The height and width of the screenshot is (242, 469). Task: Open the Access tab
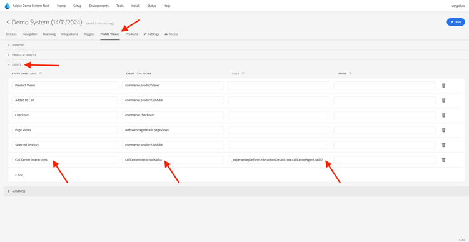pyautogui.click(x=171, y=34)
